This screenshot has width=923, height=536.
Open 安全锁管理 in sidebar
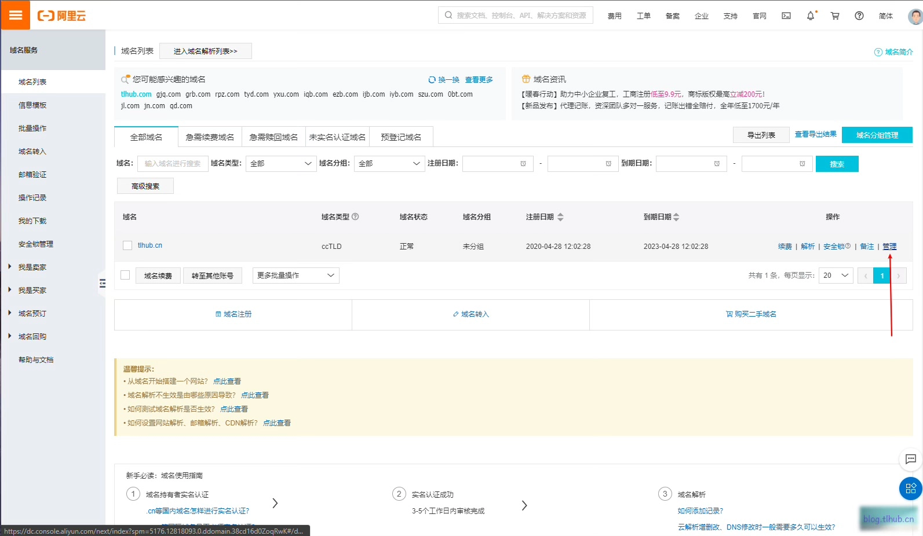[36, 244]
